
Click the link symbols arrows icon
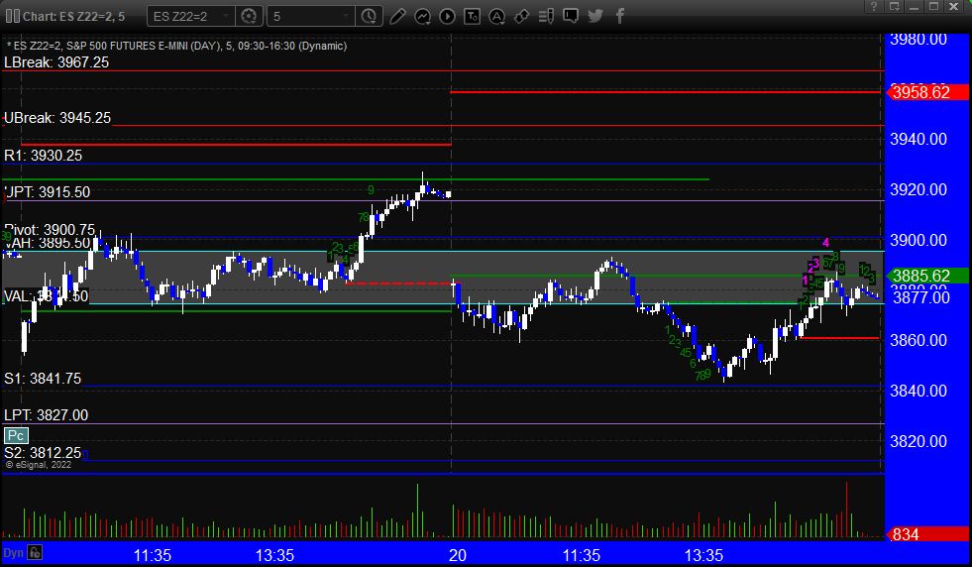tap(521, 16)
